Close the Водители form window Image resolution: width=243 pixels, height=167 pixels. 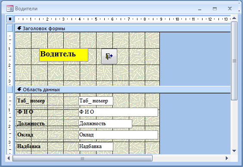pos(230,9)
